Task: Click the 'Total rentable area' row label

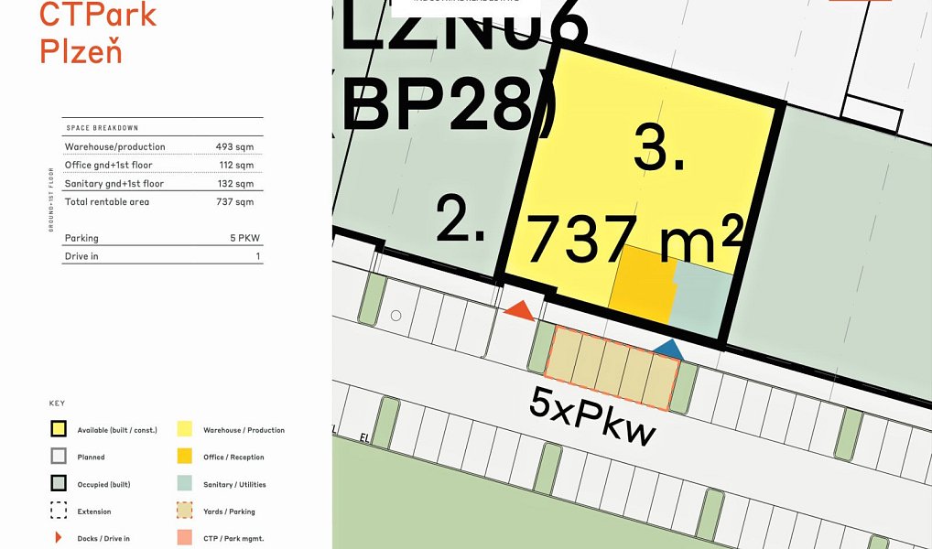Action: [107, 202]
